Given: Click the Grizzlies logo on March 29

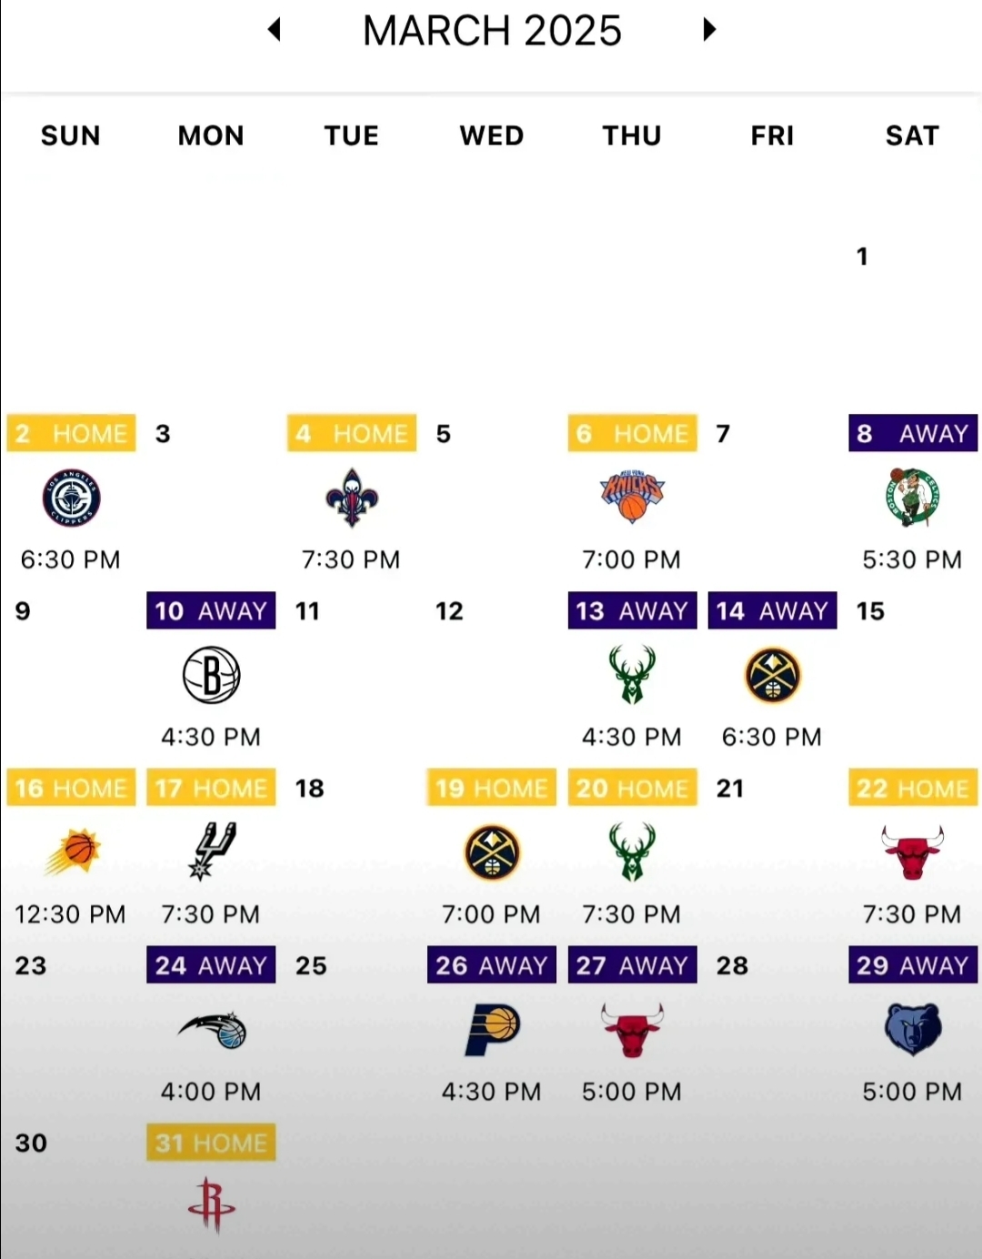Looking at the screenshot, I should click(912, 1030).
